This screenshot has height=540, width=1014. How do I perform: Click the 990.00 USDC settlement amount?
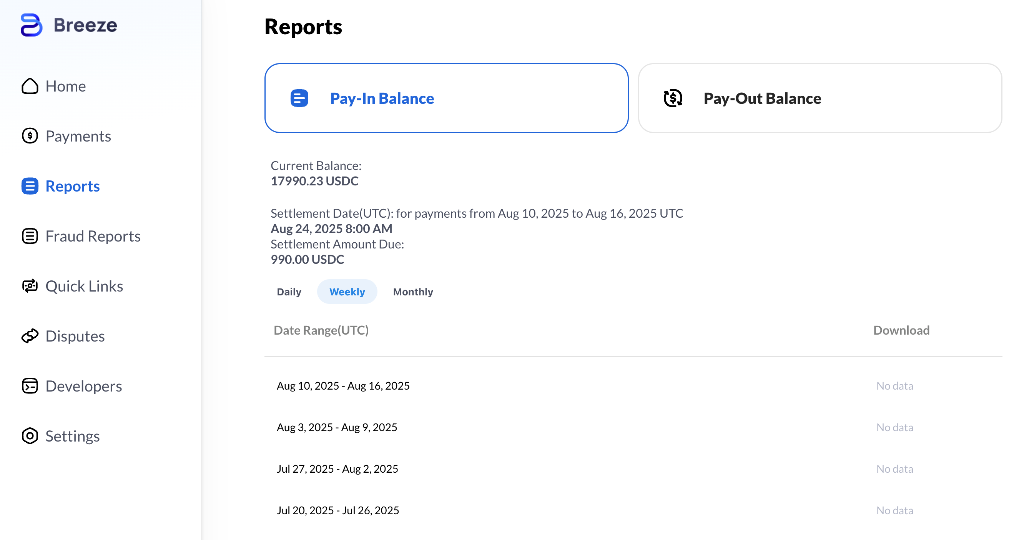tap(308, 260)
